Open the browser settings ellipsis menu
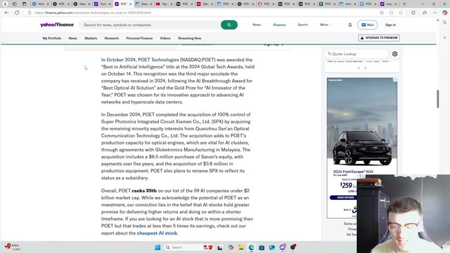The image size is (450, 253). click(x=435, y=13)
